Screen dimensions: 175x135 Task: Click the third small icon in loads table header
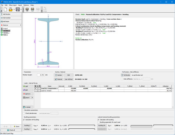(40, 86)
